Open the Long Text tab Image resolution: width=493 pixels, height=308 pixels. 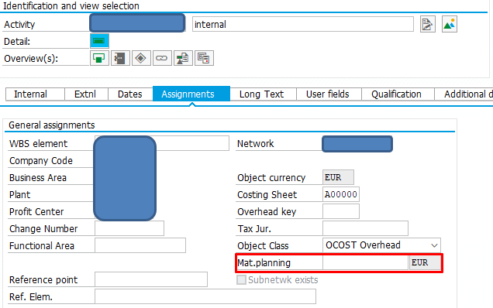263,94
